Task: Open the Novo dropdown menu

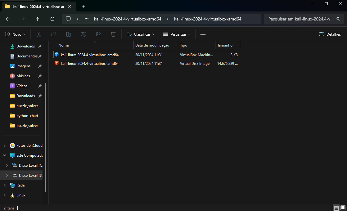Action: pyautogui.click(x=15, y=34)
